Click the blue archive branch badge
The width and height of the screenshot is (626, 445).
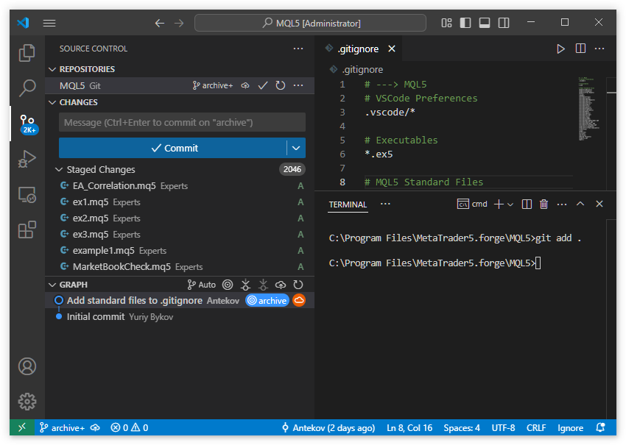click(x=267, y=300)
